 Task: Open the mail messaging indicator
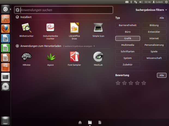(127, 2)
